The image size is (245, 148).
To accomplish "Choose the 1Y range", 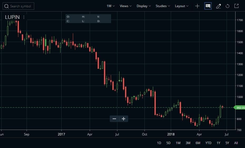I will 218,143.
